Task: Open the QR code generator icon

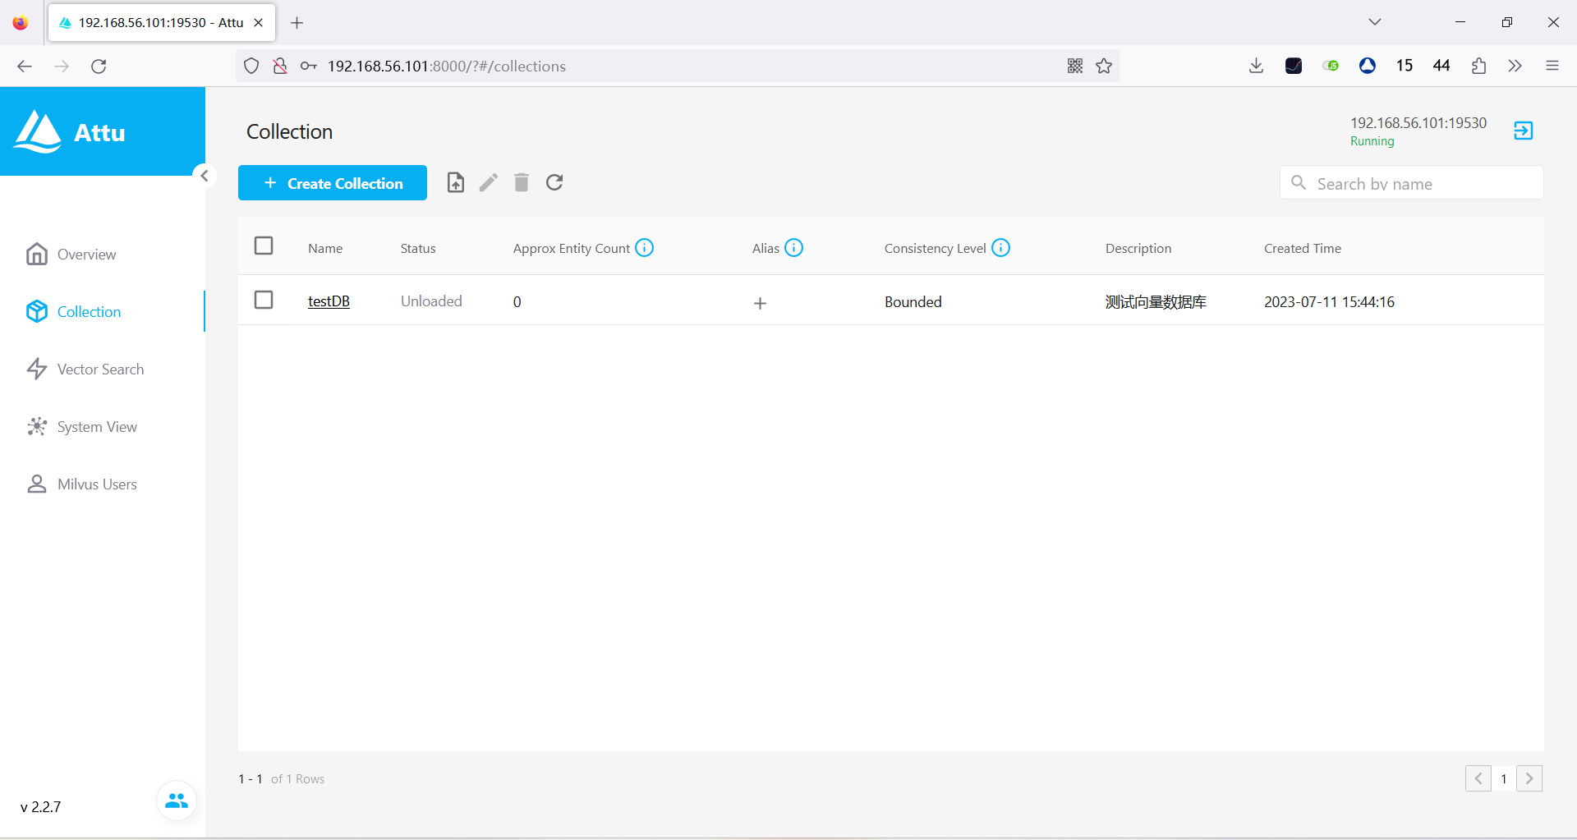Action: coord(1075,66)
